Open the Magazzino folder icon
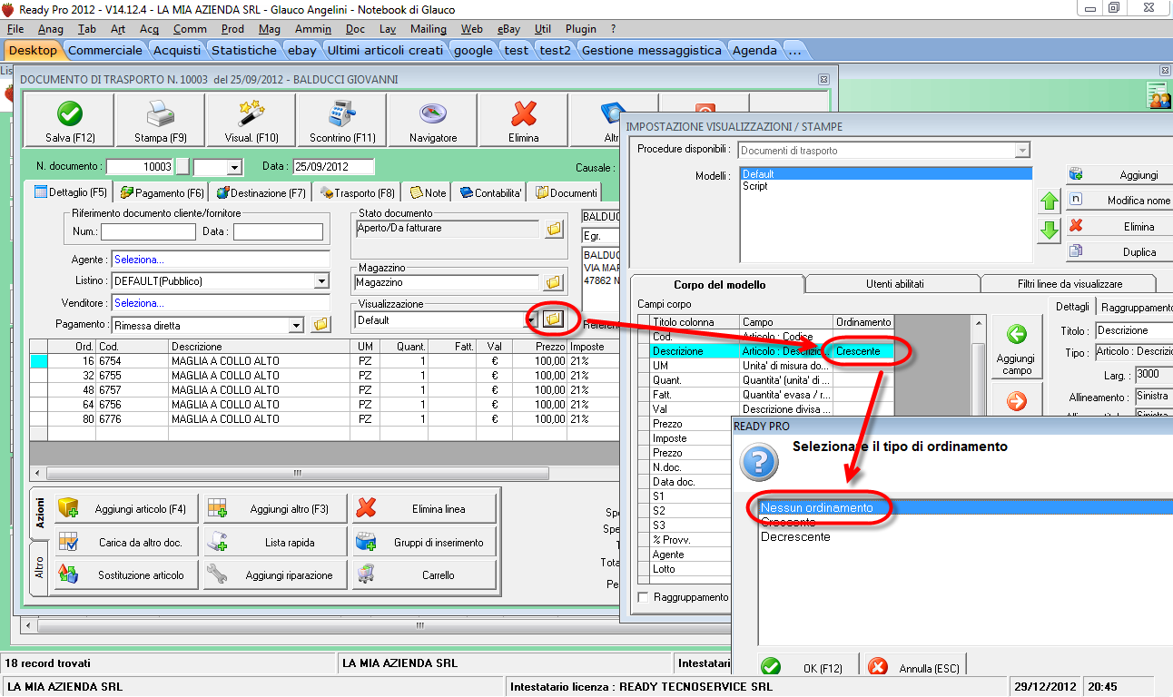The height and width of the screenshot is (697, 1173). pyautogui.click(x=553, y=283)
